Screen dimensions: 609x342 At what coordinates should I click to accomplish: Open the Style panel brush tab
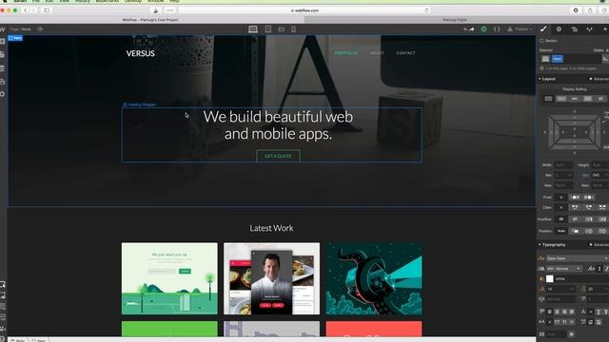(x=543, y=29)
